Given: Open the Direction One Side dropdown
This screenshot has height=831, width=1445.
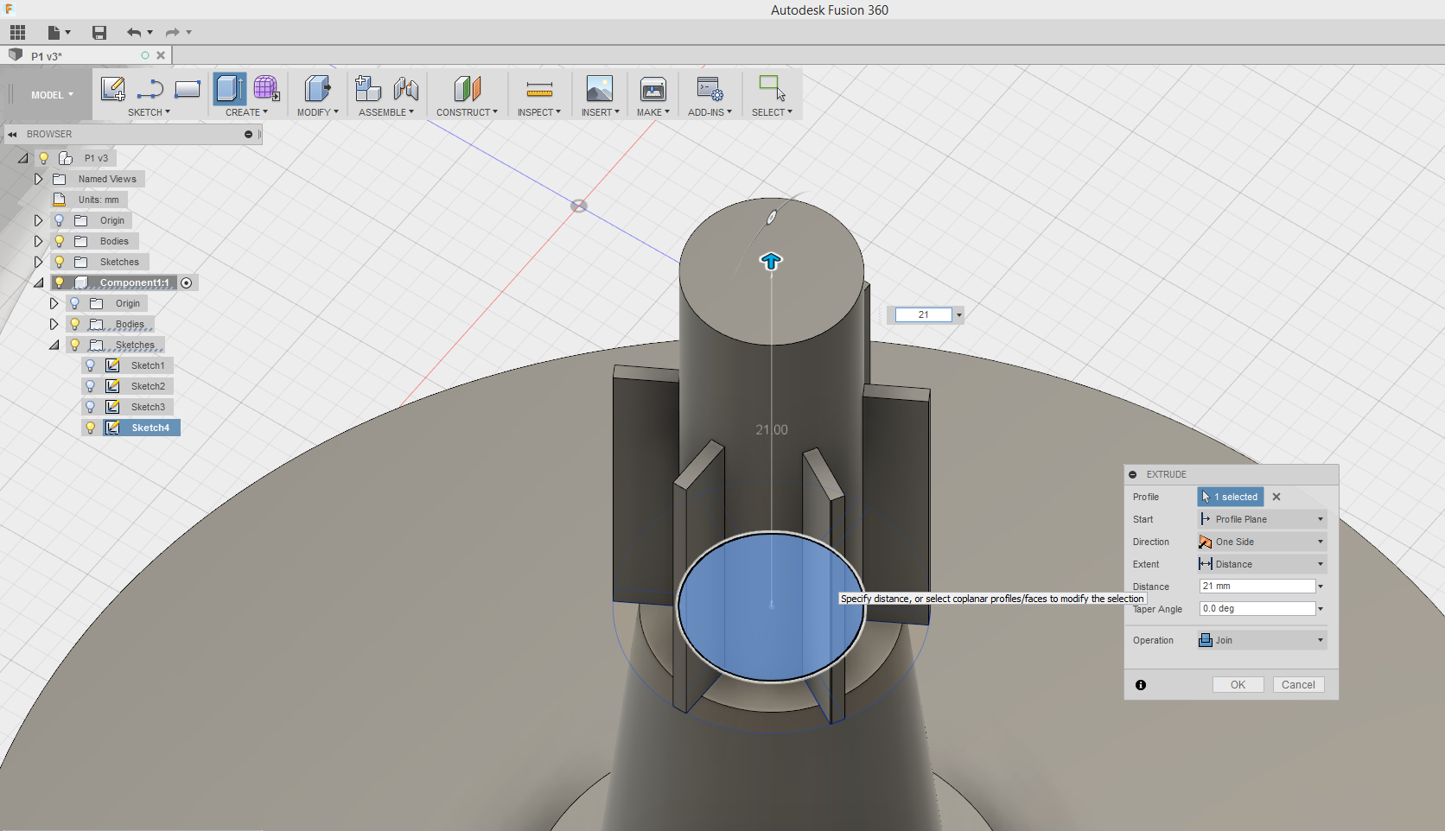Looking at the screenshot, I should (1262, 542).
